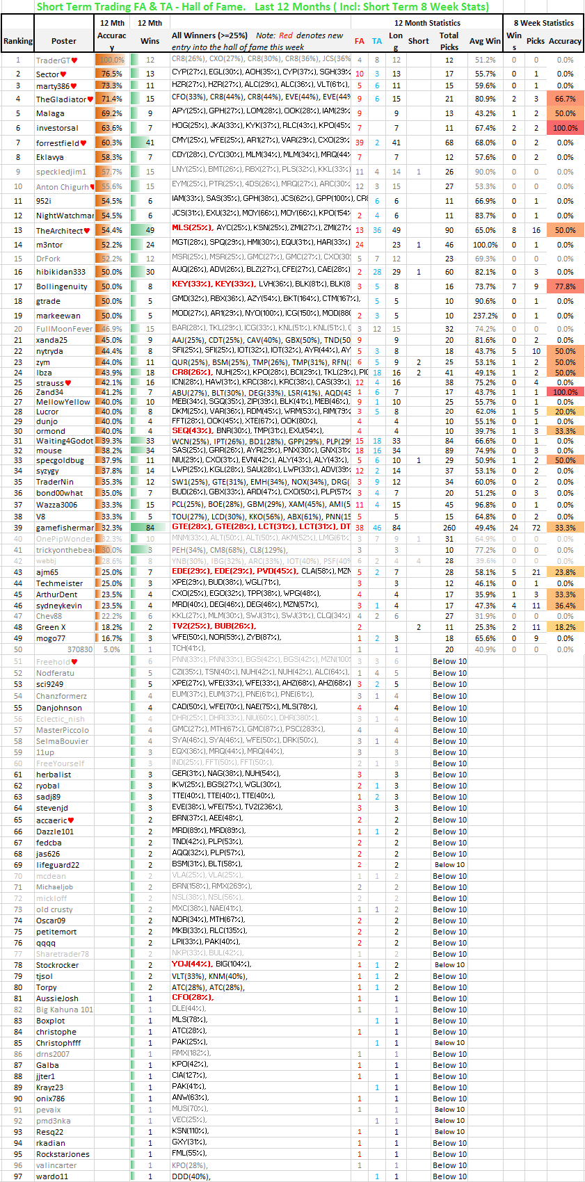Select the Ranking column header
Screen dimensions: 585x1182
(18, 41)
